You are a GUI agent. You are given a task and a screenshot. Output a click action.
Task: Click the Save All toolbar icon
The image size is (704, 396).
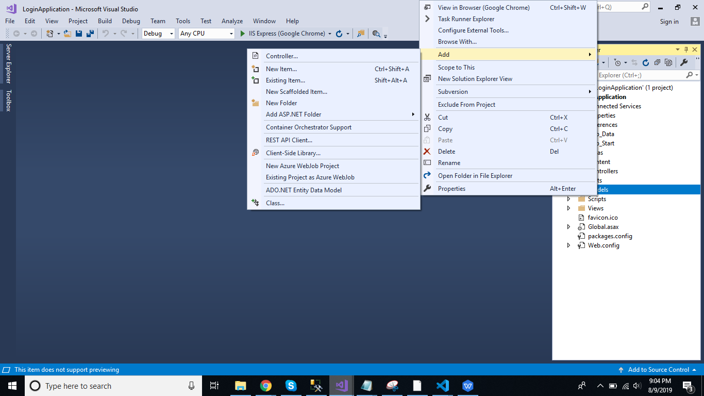[90, 34]
